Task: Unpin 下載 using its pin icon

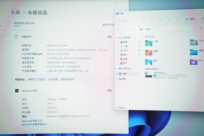Action: (139, 46)
